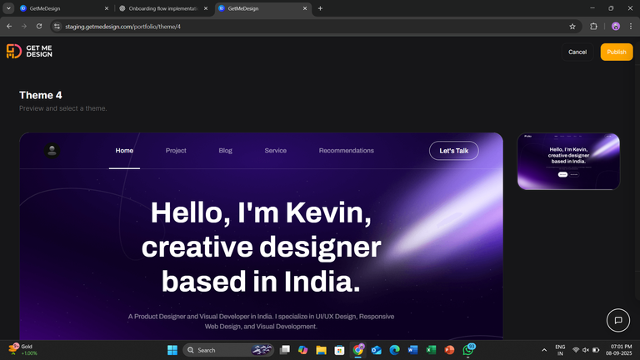Open Microsoft Store from taskbar
This screenshot has width=640, height=360.
339,350
